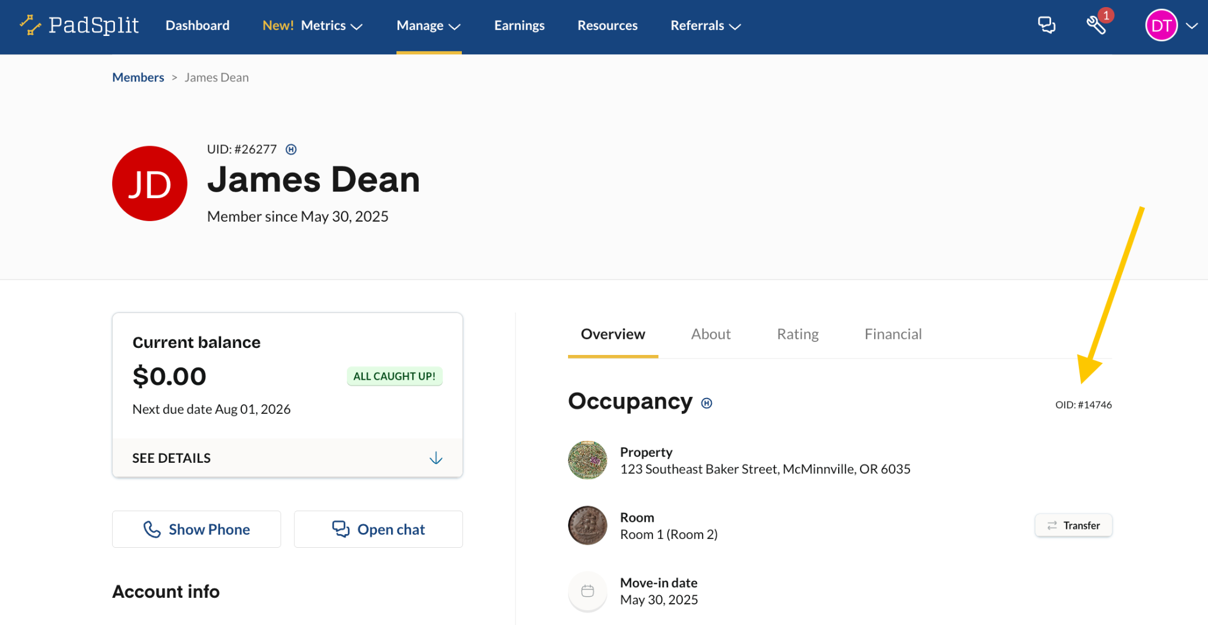
Task: Open the PadSplit logo home link
Action: point(79,25)
